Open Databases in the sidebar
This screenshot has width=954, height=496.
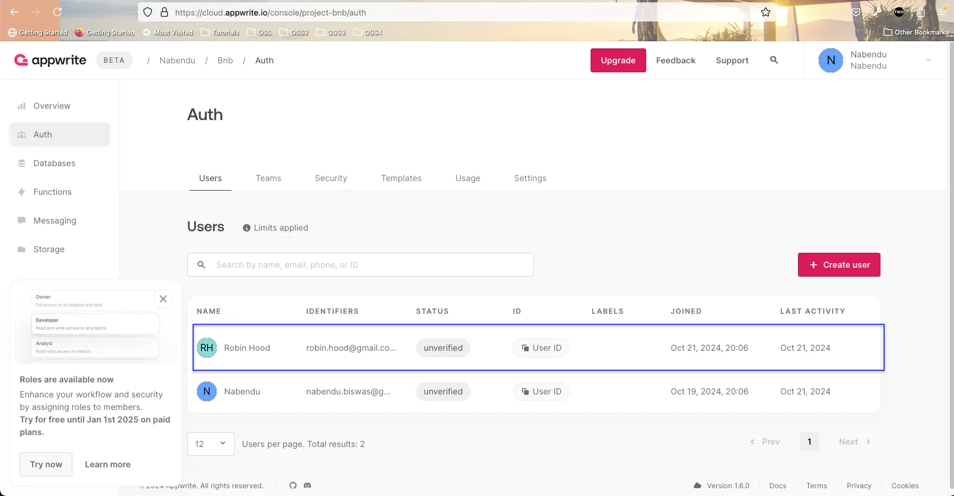[x=60, y=163]
